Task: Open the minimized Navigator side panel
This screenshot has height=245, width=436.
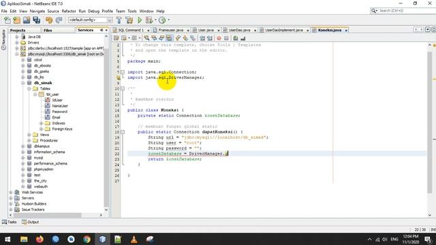Action: [x=3, y=39]
